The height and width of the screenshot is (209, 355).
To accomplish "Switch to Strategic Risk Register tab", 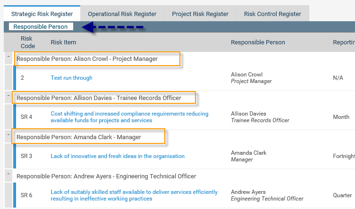I will [42, 14].
